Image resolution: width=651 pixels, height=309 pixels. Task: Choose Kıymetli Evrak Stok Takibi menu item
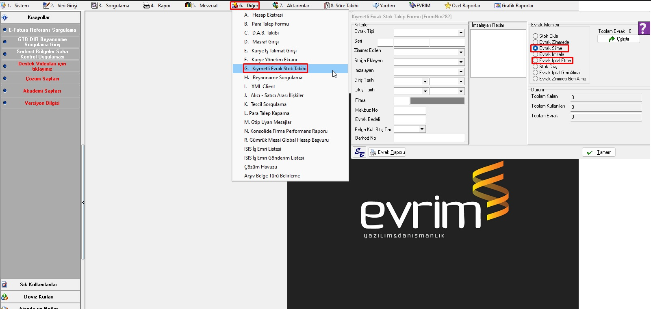pyautogui.click(x=290, y=69)
